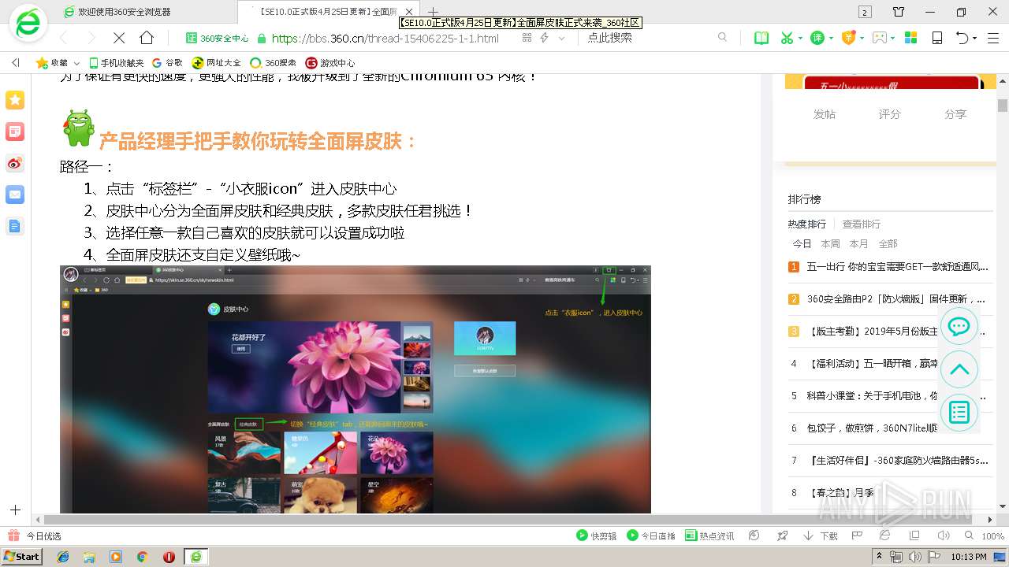Click the list floating button
This screenshot has height=567, width=1009.
(x=959, y=412)
